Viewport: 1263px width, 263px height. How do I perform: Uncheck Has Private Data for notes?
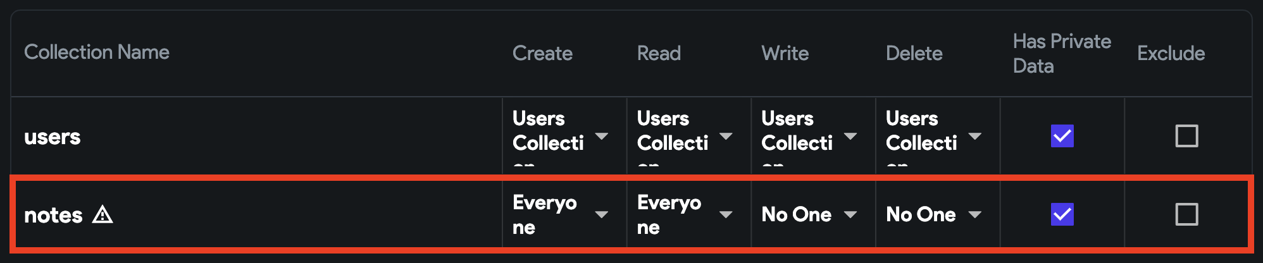tap(1062, 214)
